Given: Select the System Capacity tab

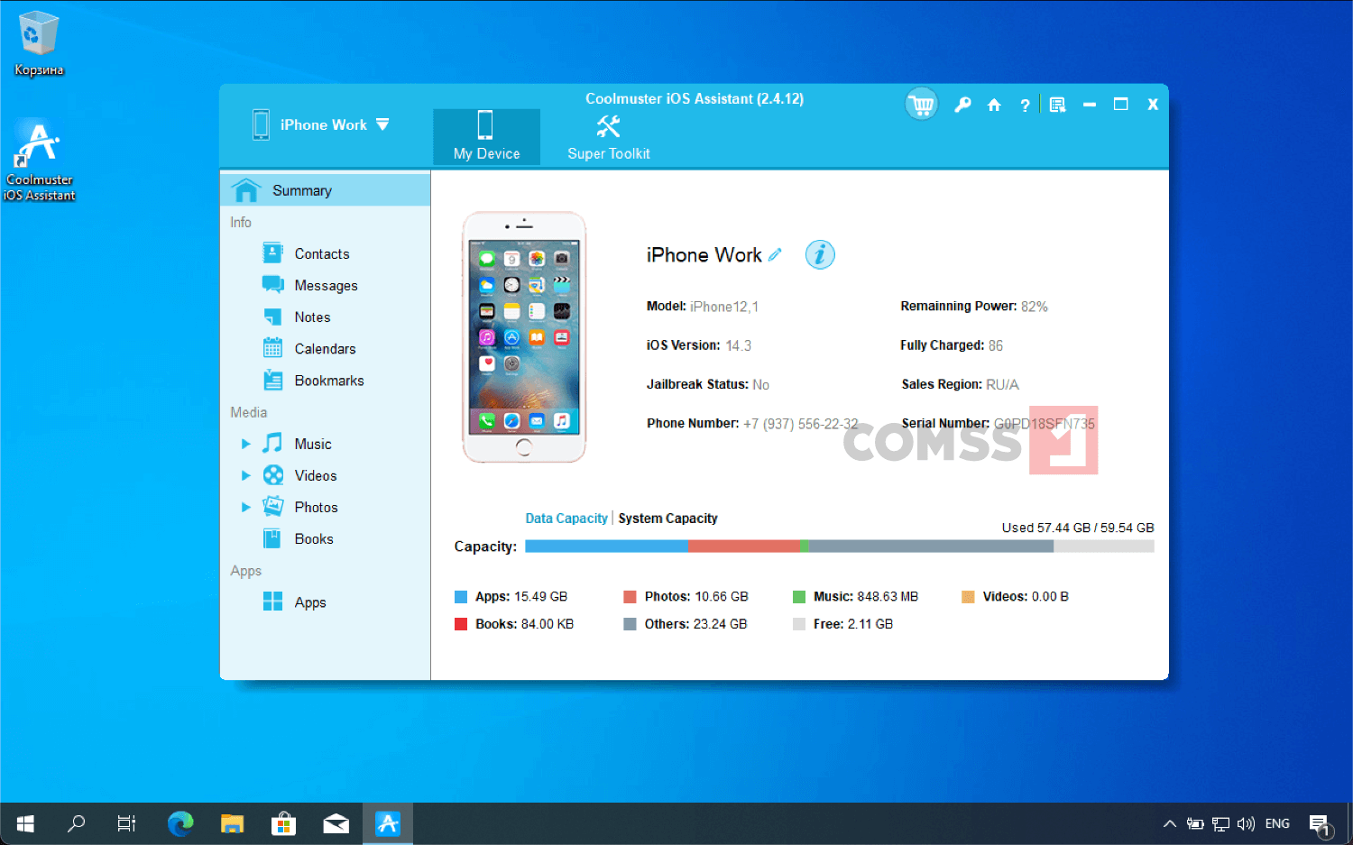Looking at the screenshot, I should [667, 519].
